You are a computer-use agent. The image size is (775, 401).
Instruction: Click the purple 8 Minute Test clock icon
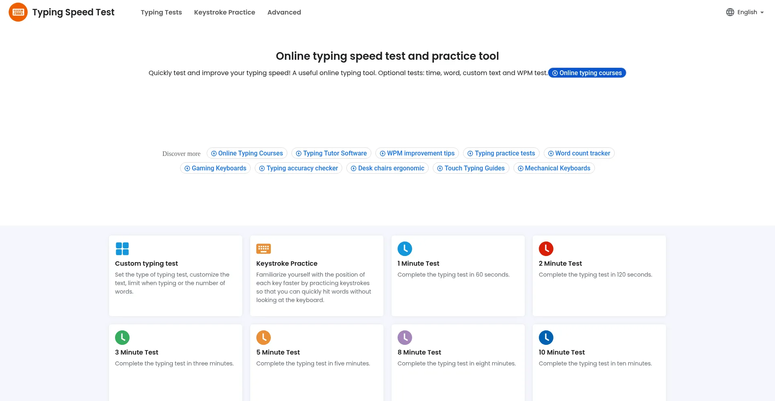tap(404, 338)
